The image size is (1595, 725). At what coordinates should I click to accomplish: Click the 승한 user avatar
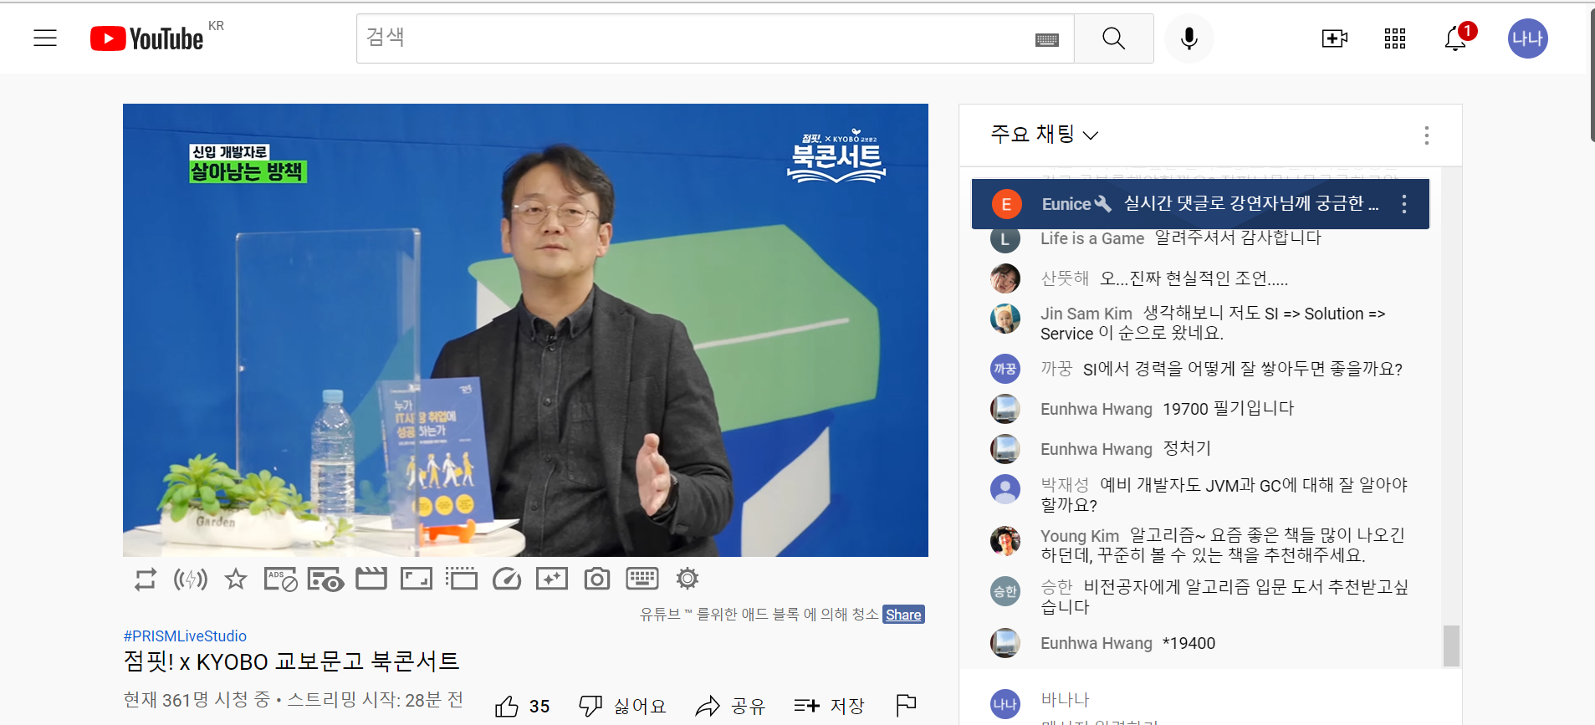coord(1005,592)
